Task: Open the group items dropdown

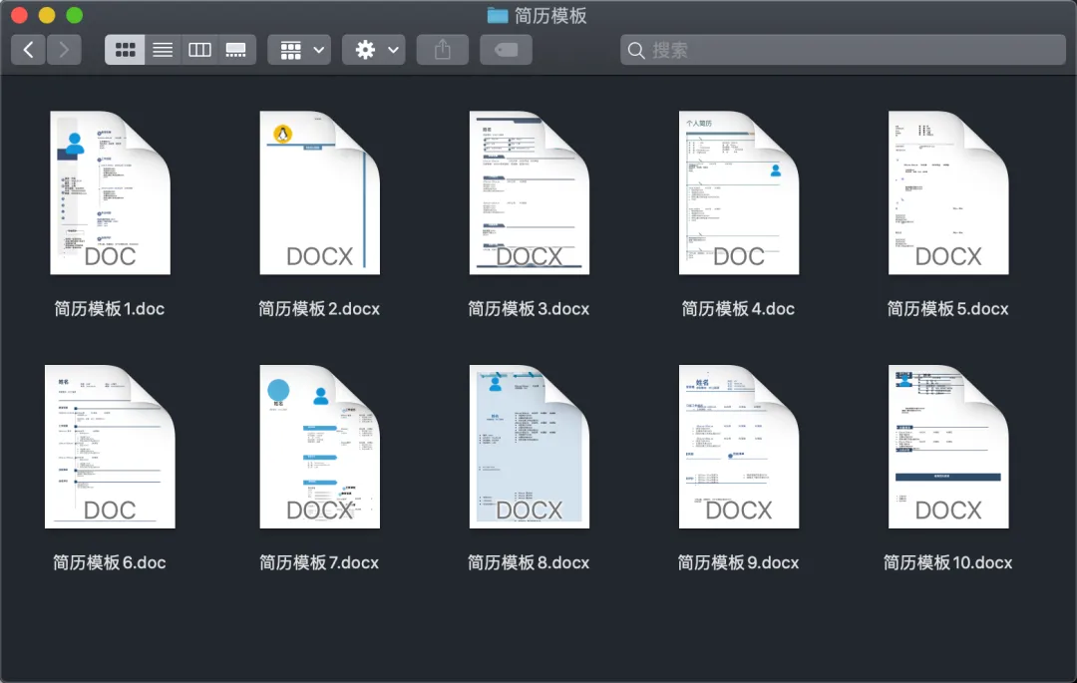Action: click(299, 50)
